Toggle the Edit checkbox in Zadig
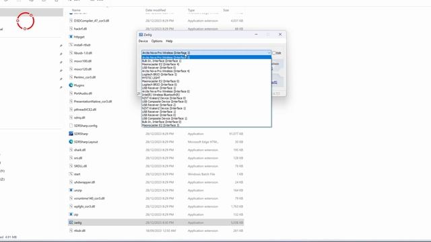431x242 pixels. [x=274, y=53]
